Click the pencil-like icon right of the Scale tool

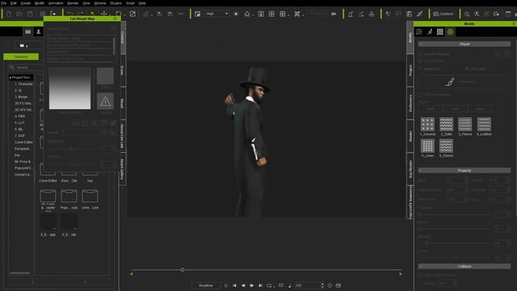145,14
